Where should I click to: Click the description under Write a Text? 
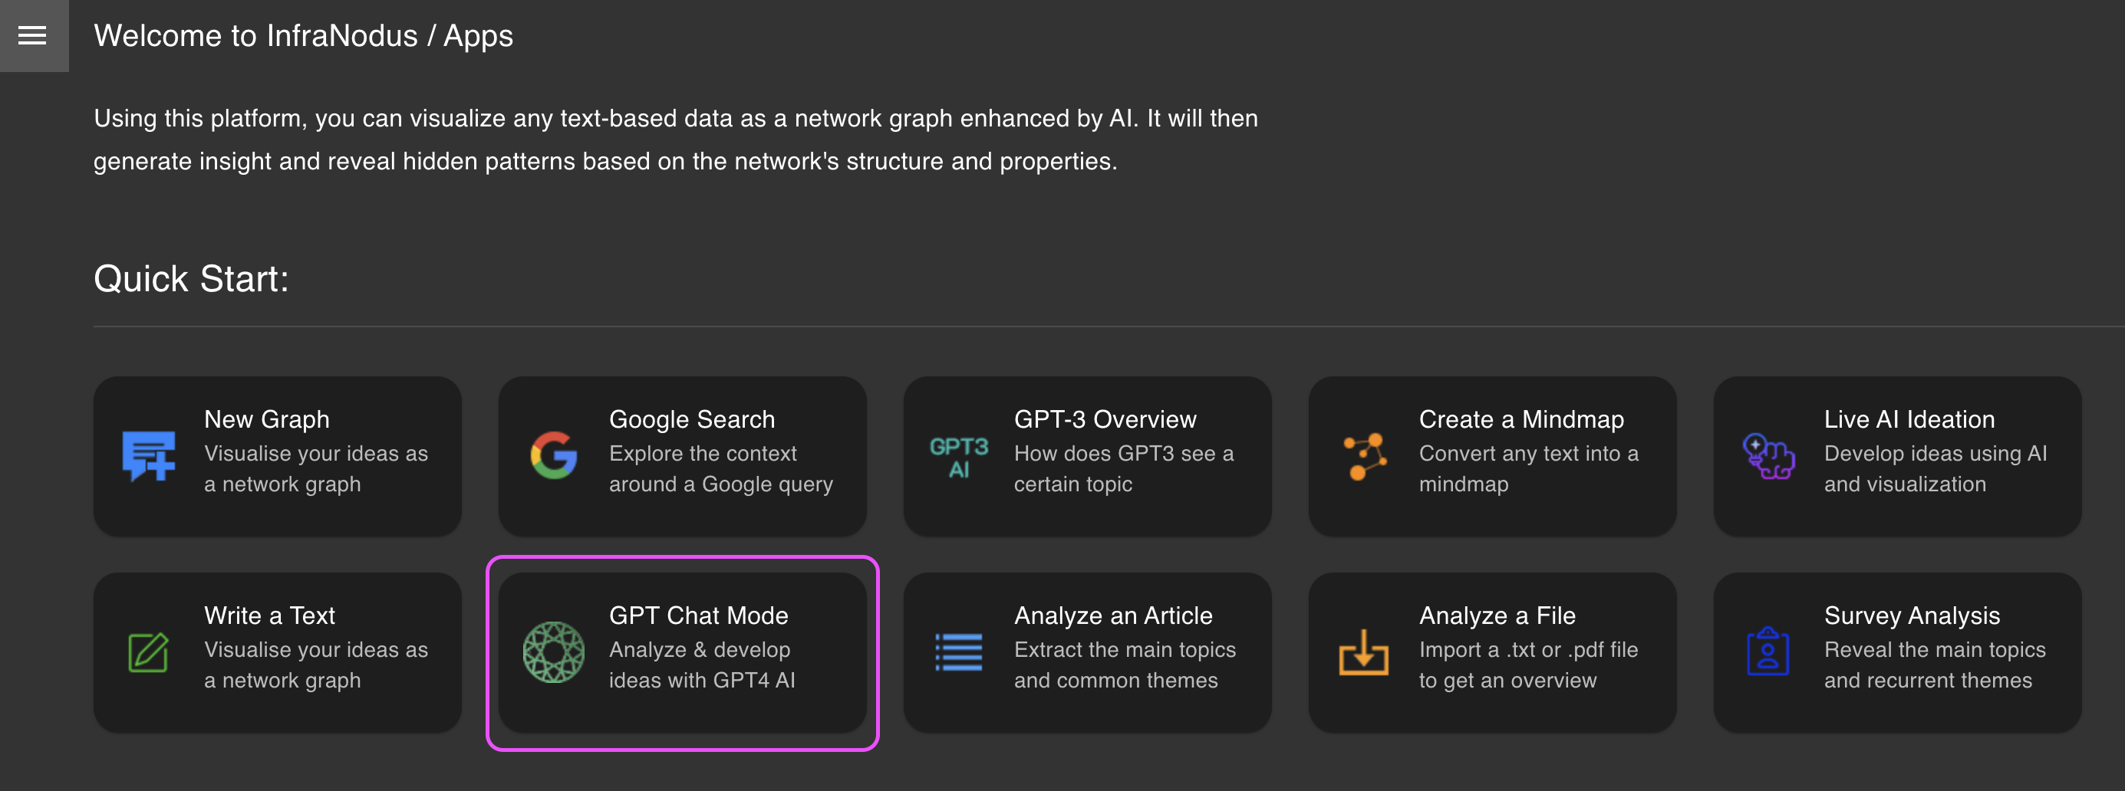316,665
